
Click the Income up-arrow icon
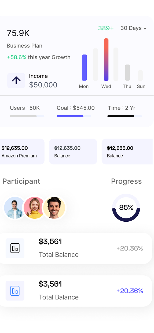(16, 80)
